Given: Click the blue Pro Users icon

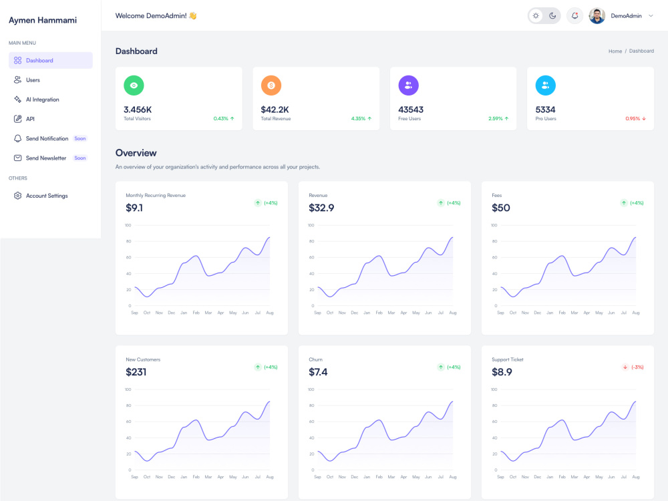Looking at the screenshot, I should click(545, 86).
